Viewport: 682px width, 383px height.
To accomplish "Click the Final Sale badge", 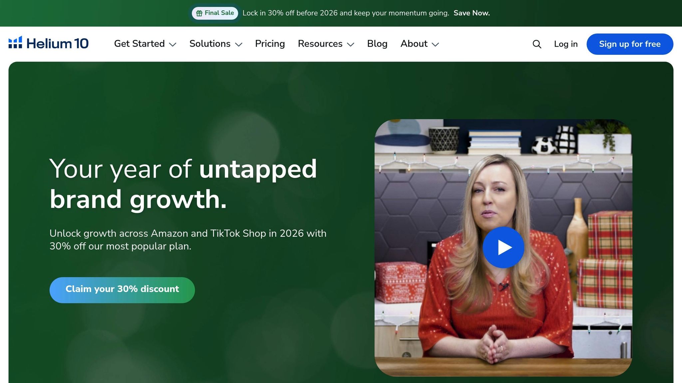I will click(x=215, y=13).
